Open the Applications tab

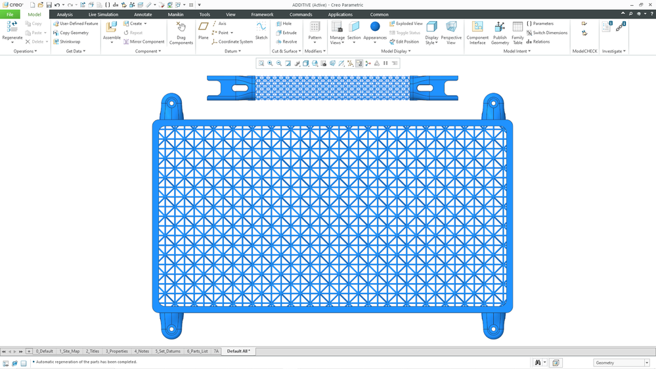(340, 14)
